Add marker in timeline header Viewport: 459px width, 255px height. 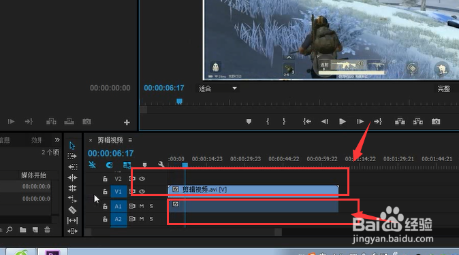(x=144, y=165)
